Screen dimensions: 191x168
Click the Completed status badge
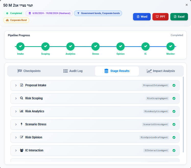(14, 13)
